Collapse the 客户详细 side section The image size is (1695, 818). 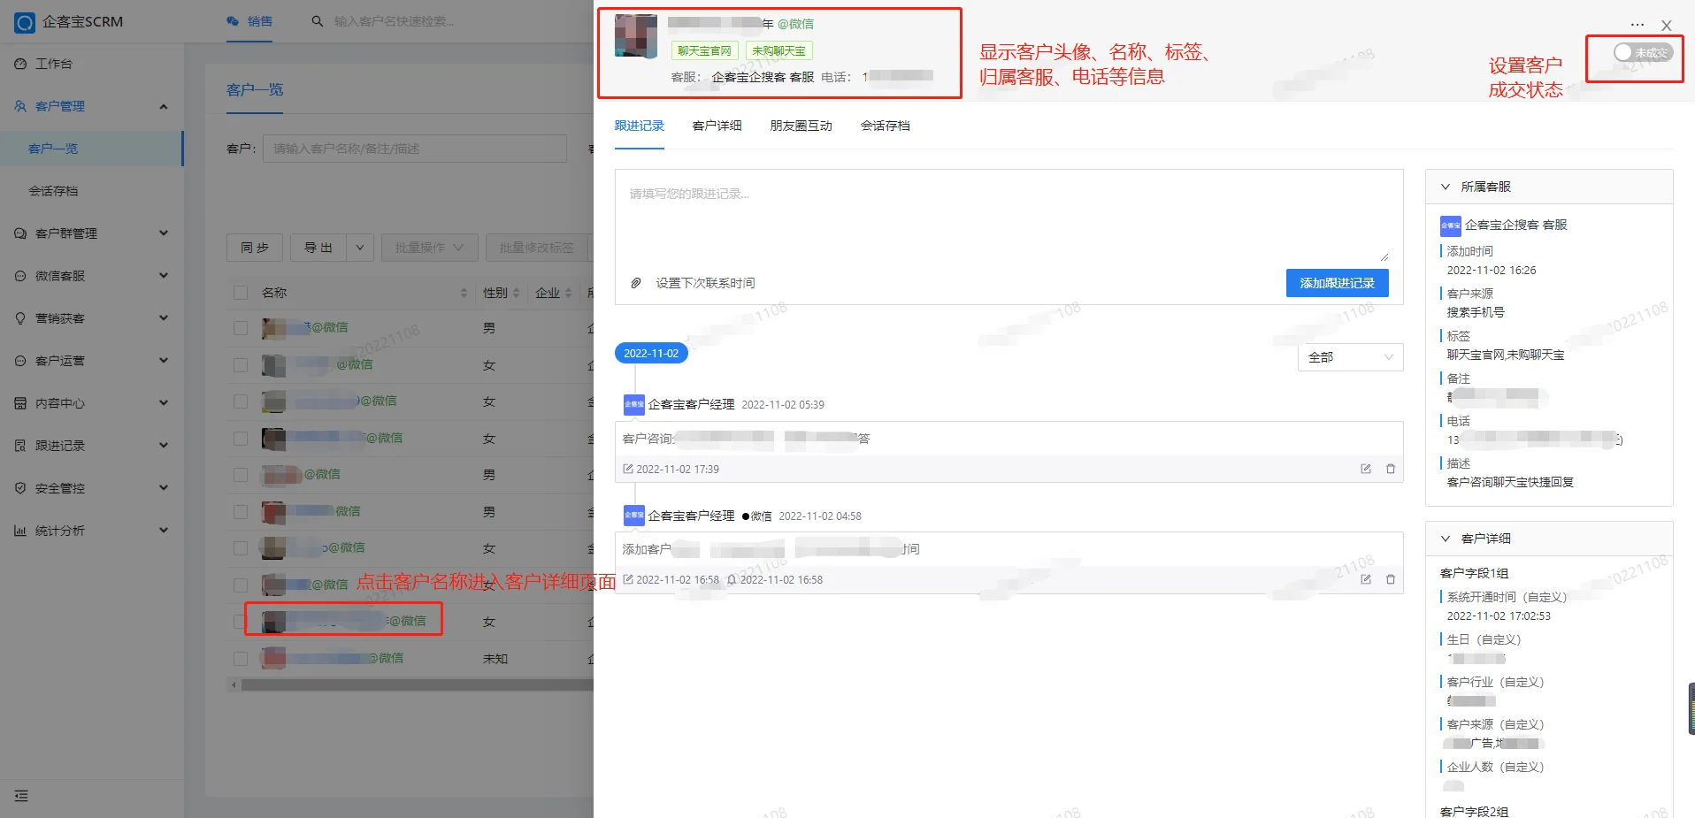point(1446,539)
